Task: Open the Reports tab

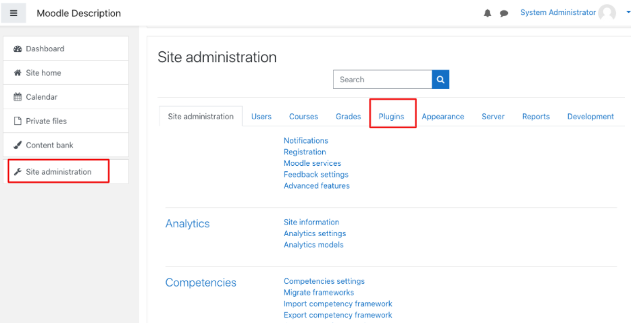Action: click(x=536, y=117)
